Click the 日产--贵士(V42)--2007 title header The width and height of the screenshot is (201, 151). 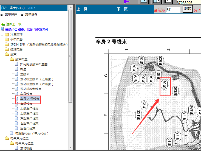click(x=34, y=8)
